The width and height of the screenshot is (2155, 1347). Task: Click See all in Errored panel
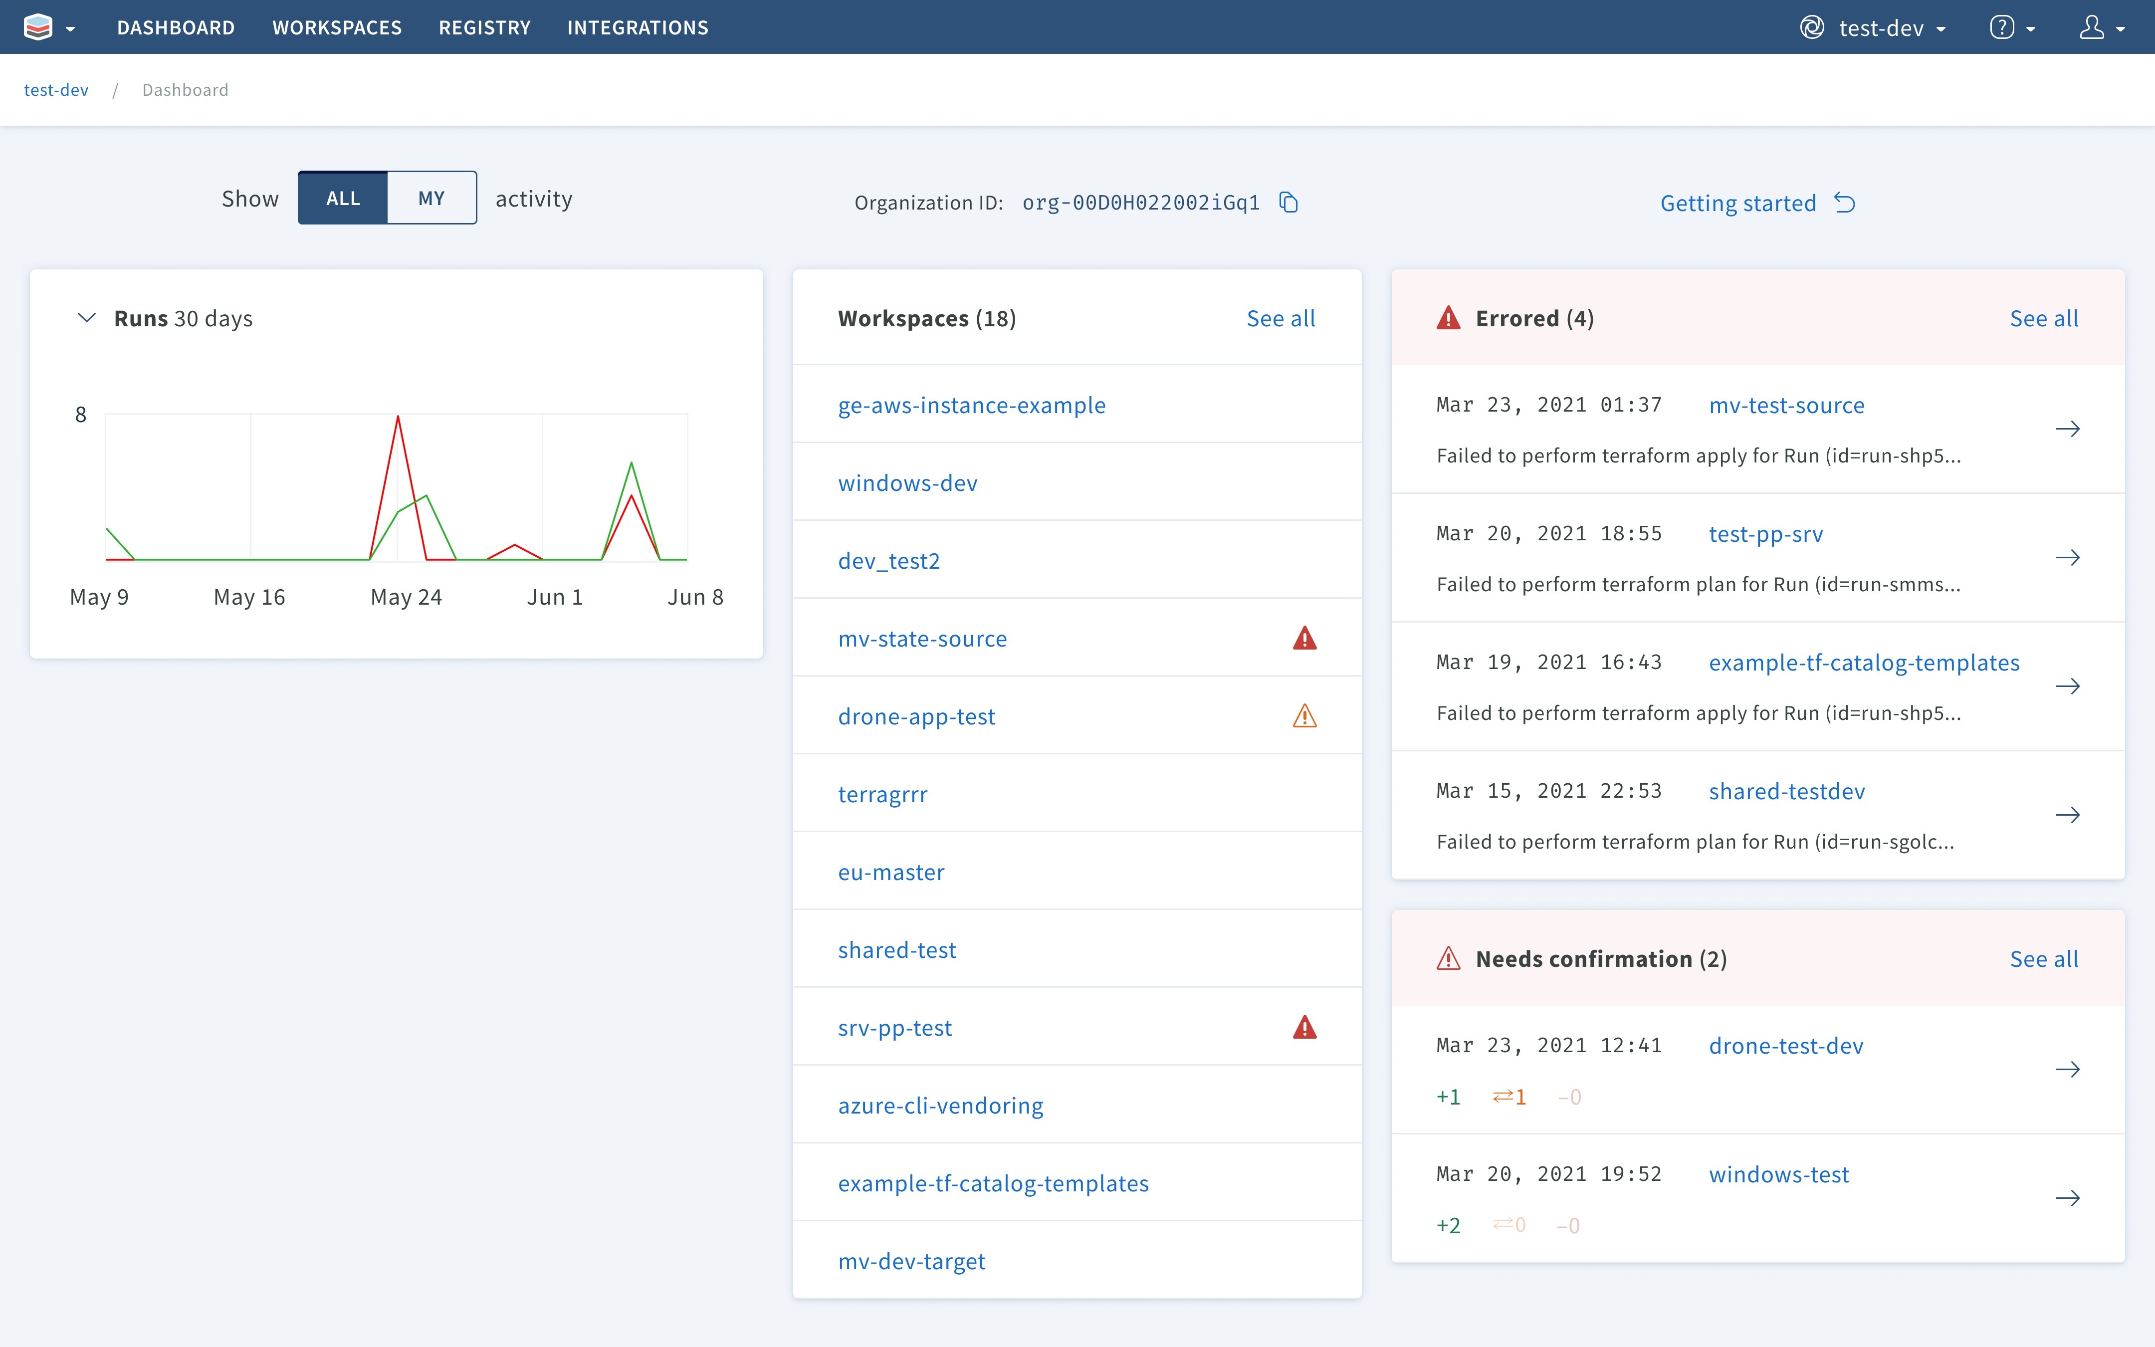[x=2044, y=318]
